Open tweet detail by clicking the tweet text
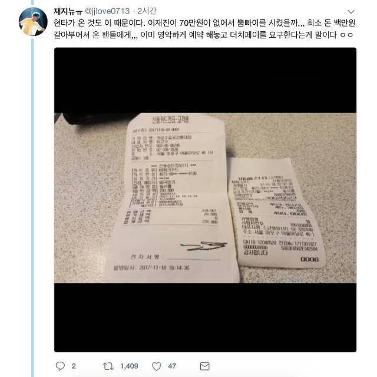The image size is (377, 377). 204,29
